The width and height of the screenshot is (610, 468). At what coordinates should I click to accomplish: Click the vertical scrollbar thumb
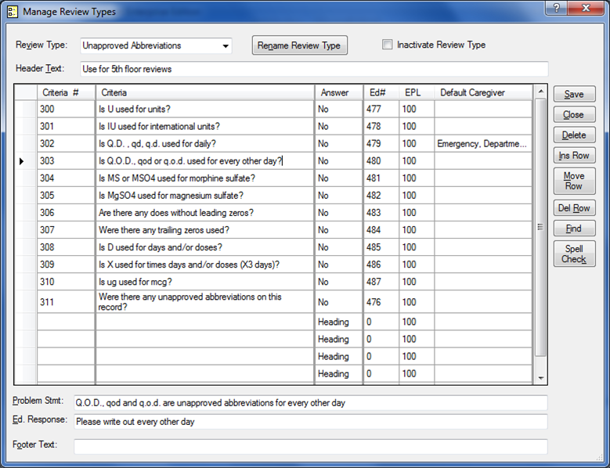pyautogui.click(x=541, y=227)
